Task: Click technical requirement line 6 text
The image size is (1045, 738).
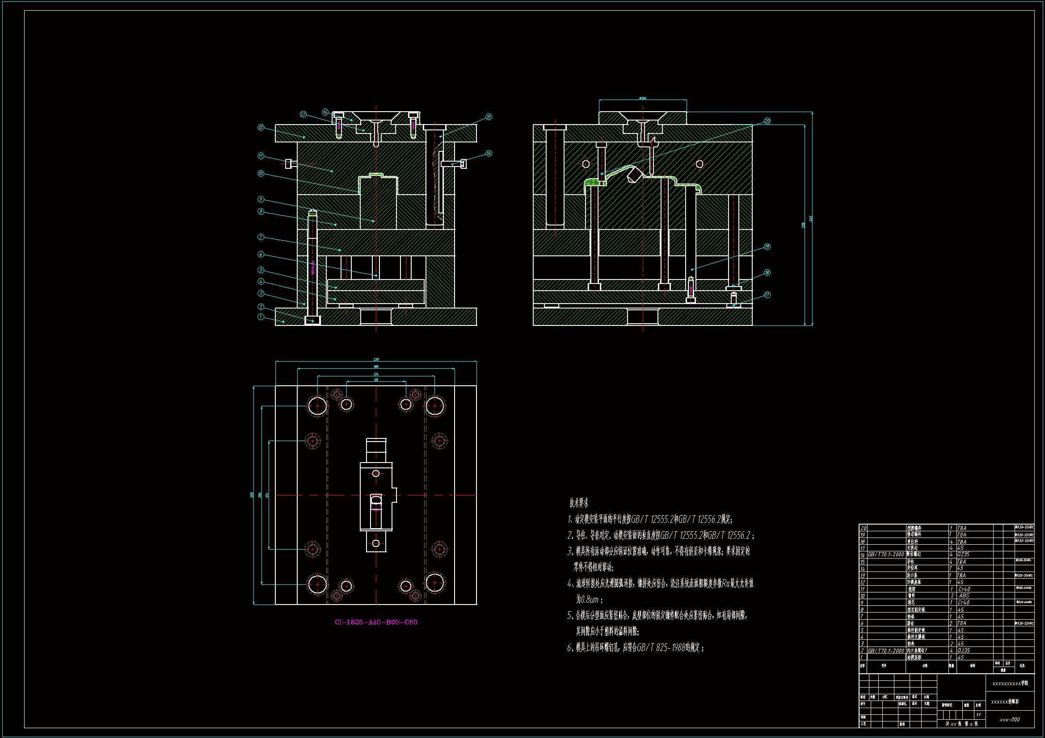Action: (x=636, y=647)
